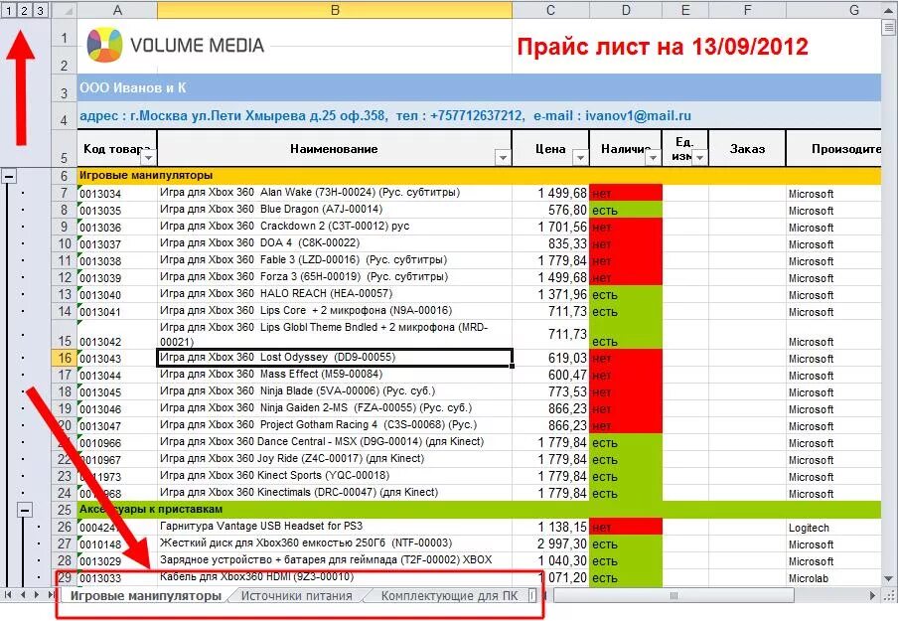Click the horizontal scrollbar thumb

(673, 596)
